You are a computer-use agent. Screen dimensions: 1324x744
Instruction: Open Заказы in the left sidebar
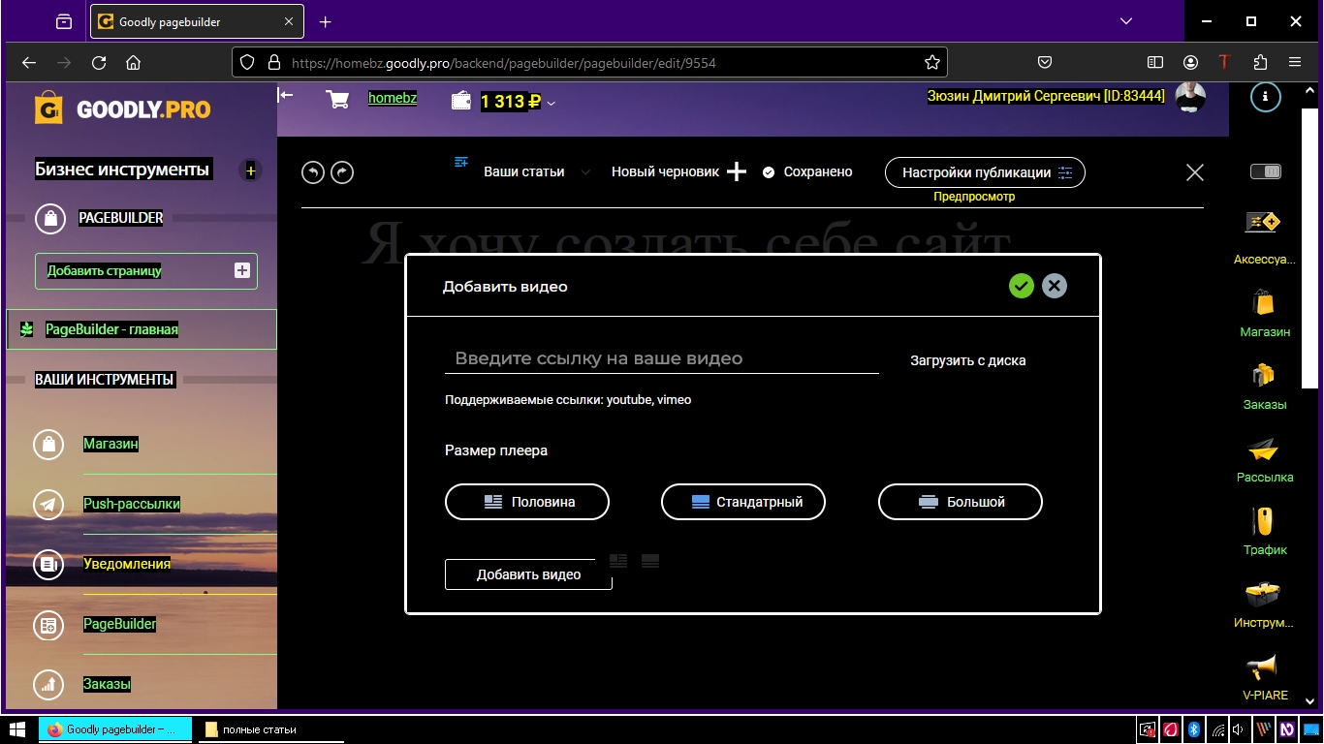(x=107, y=684)
